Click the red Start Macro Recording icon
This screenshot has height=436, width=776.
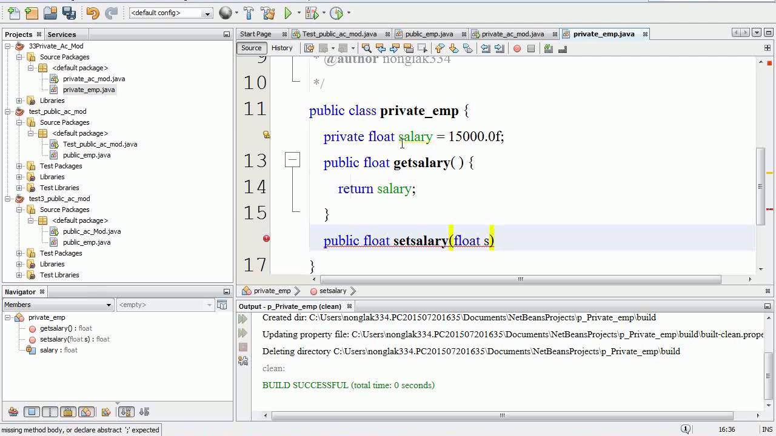pos(517,48)
